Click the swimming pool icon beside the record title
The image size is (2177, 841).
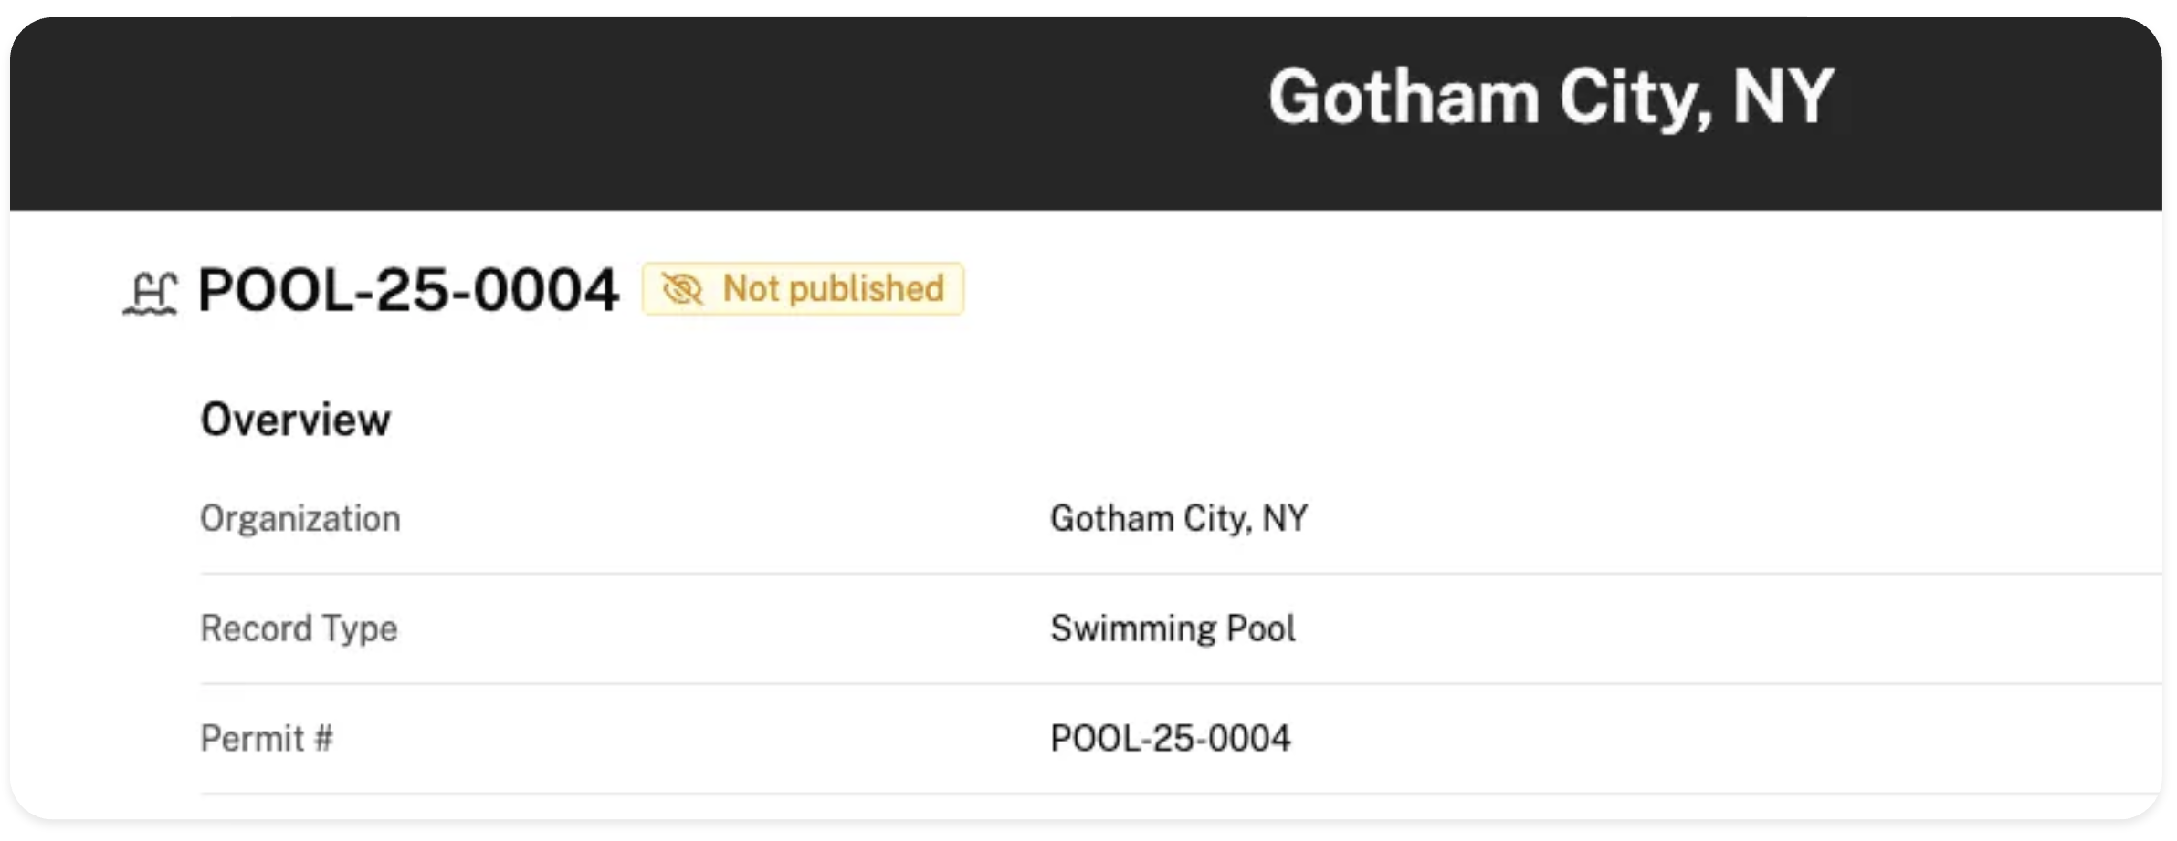point(151,294)
